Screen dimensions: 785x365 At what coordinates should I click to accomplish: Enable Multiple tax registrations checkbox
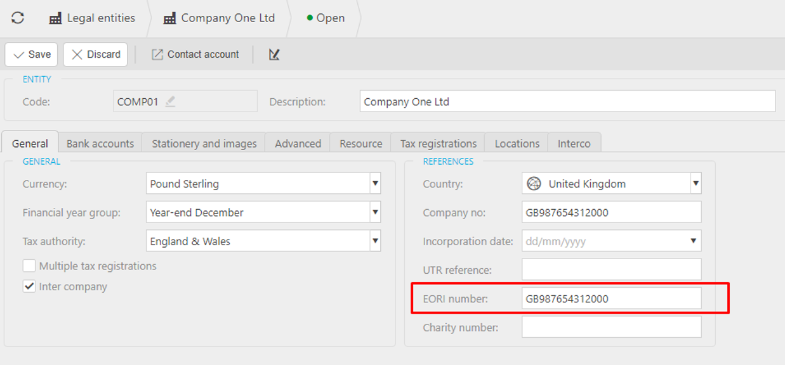click(29, 266)
